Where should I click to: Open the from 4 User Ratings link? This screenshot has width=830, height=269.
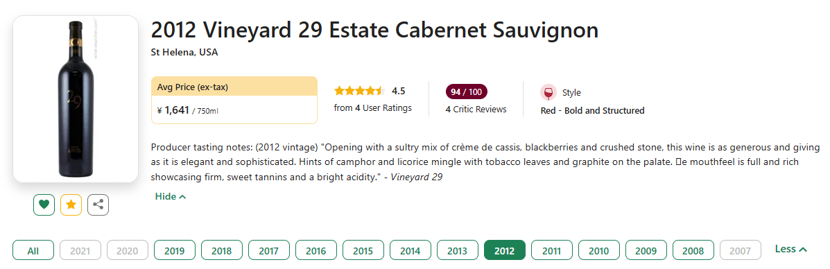(372, 108)
